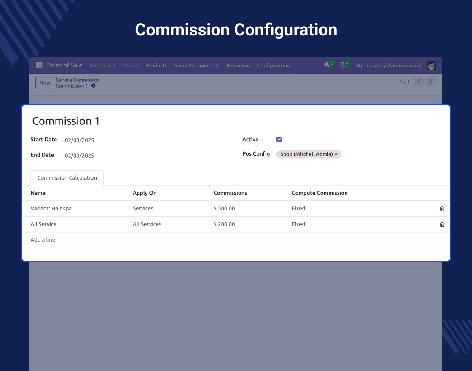Open the Salon Management menu
This screenshot has width=472, height=371.
[x=196, y=65]
